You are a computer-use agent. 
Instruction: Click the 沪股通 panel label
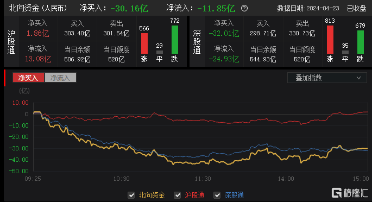coord(11,42)
